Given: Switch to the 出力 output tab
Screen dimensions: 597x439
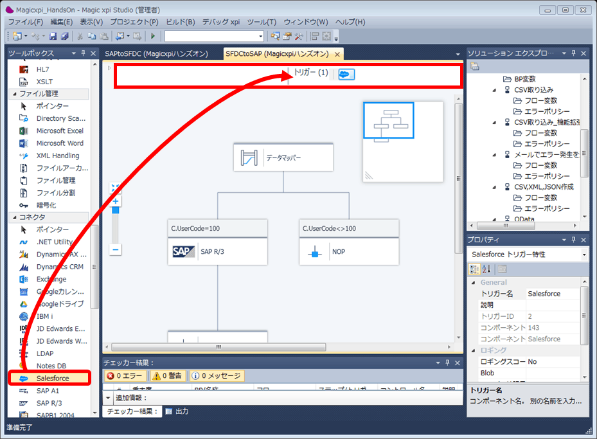Looking at the screenshot, I should [177, 411].
